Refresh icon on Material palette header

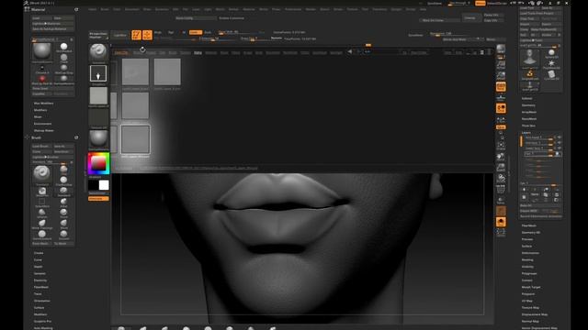pyautogui.click(x=76, y=10)
